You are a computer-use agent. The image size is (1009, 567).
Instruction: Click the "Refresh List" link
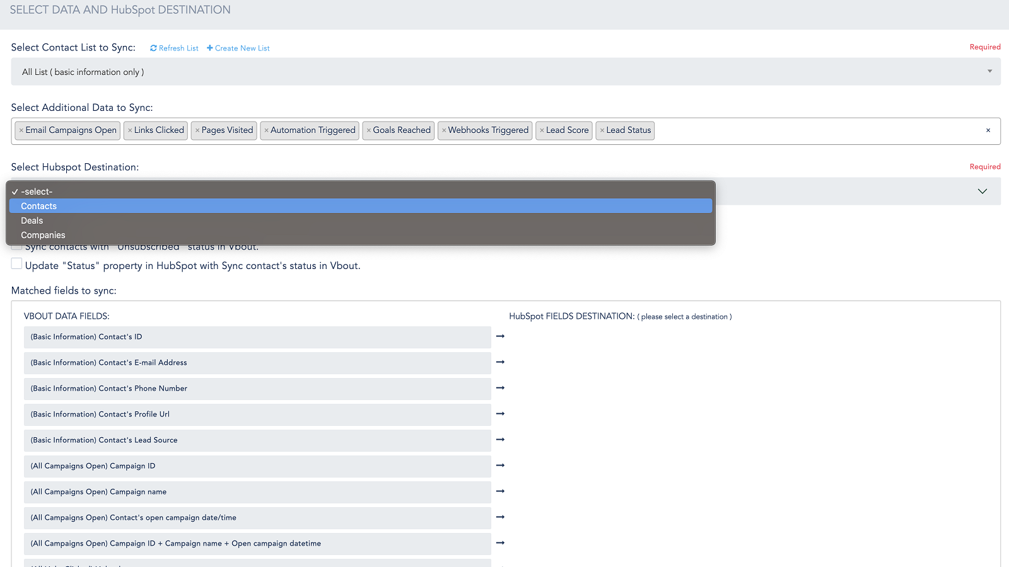(x=173, y=48)
